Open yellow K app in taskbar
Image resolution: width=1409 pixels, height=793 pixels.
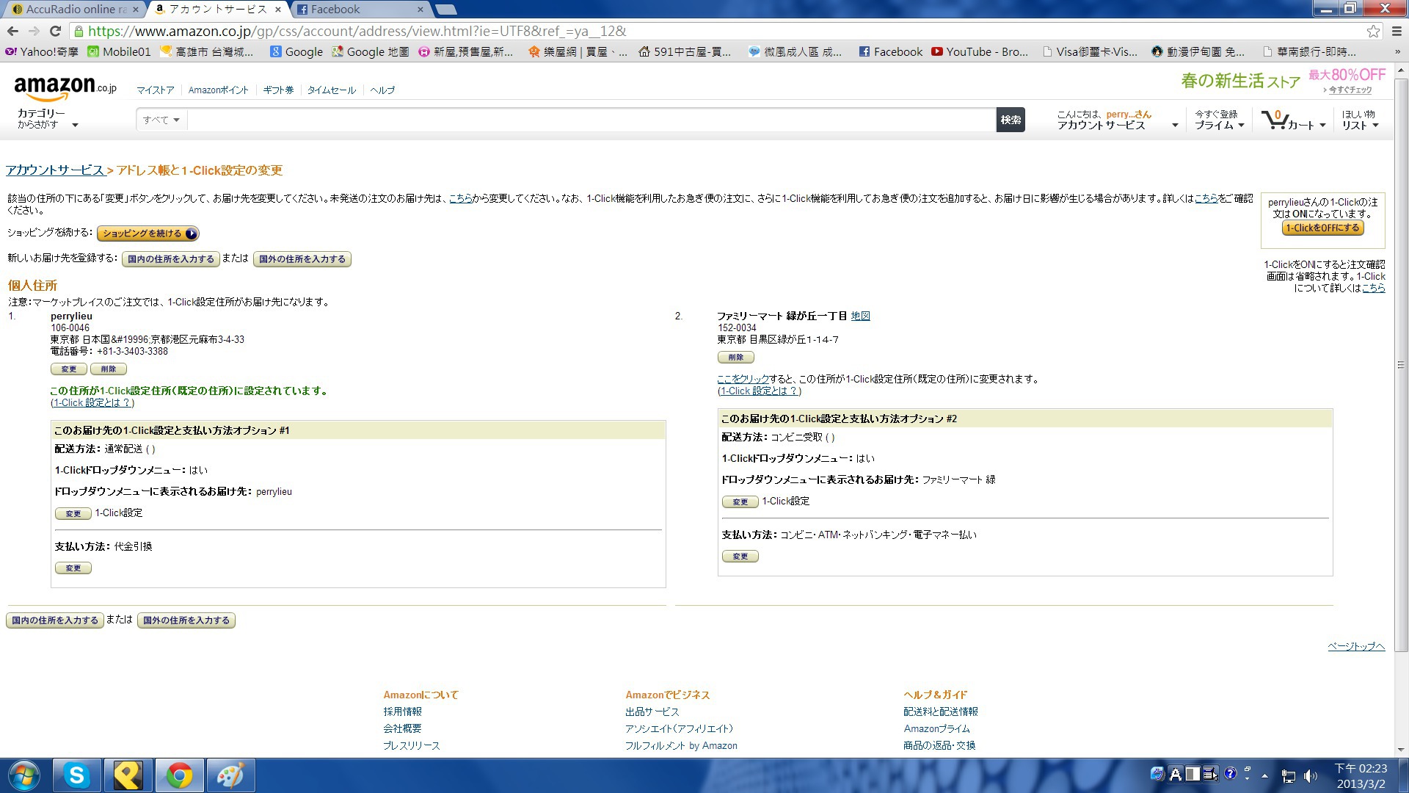128,775
